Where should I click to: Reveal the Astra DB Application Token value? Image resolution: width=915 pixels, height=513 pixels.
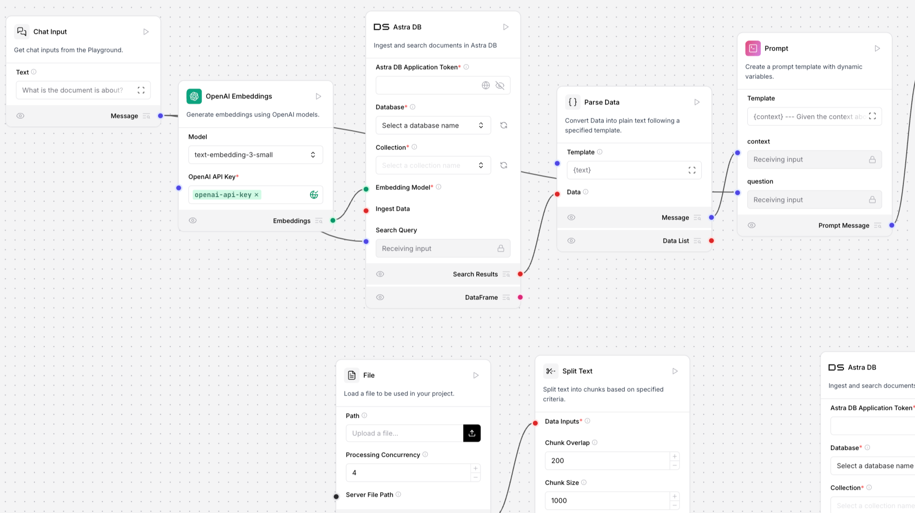click(x=500, y=85)
